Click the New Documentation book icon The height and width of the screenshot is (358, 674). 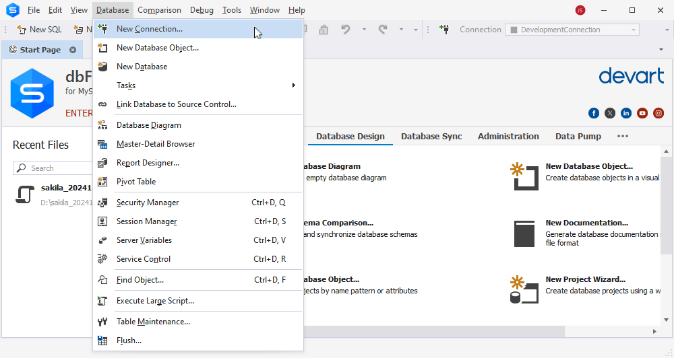pos(524,234)
